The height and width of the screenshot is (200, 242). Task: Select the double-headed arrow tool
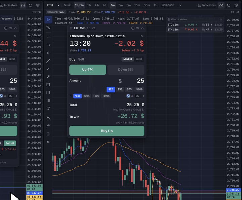point(48,77)
